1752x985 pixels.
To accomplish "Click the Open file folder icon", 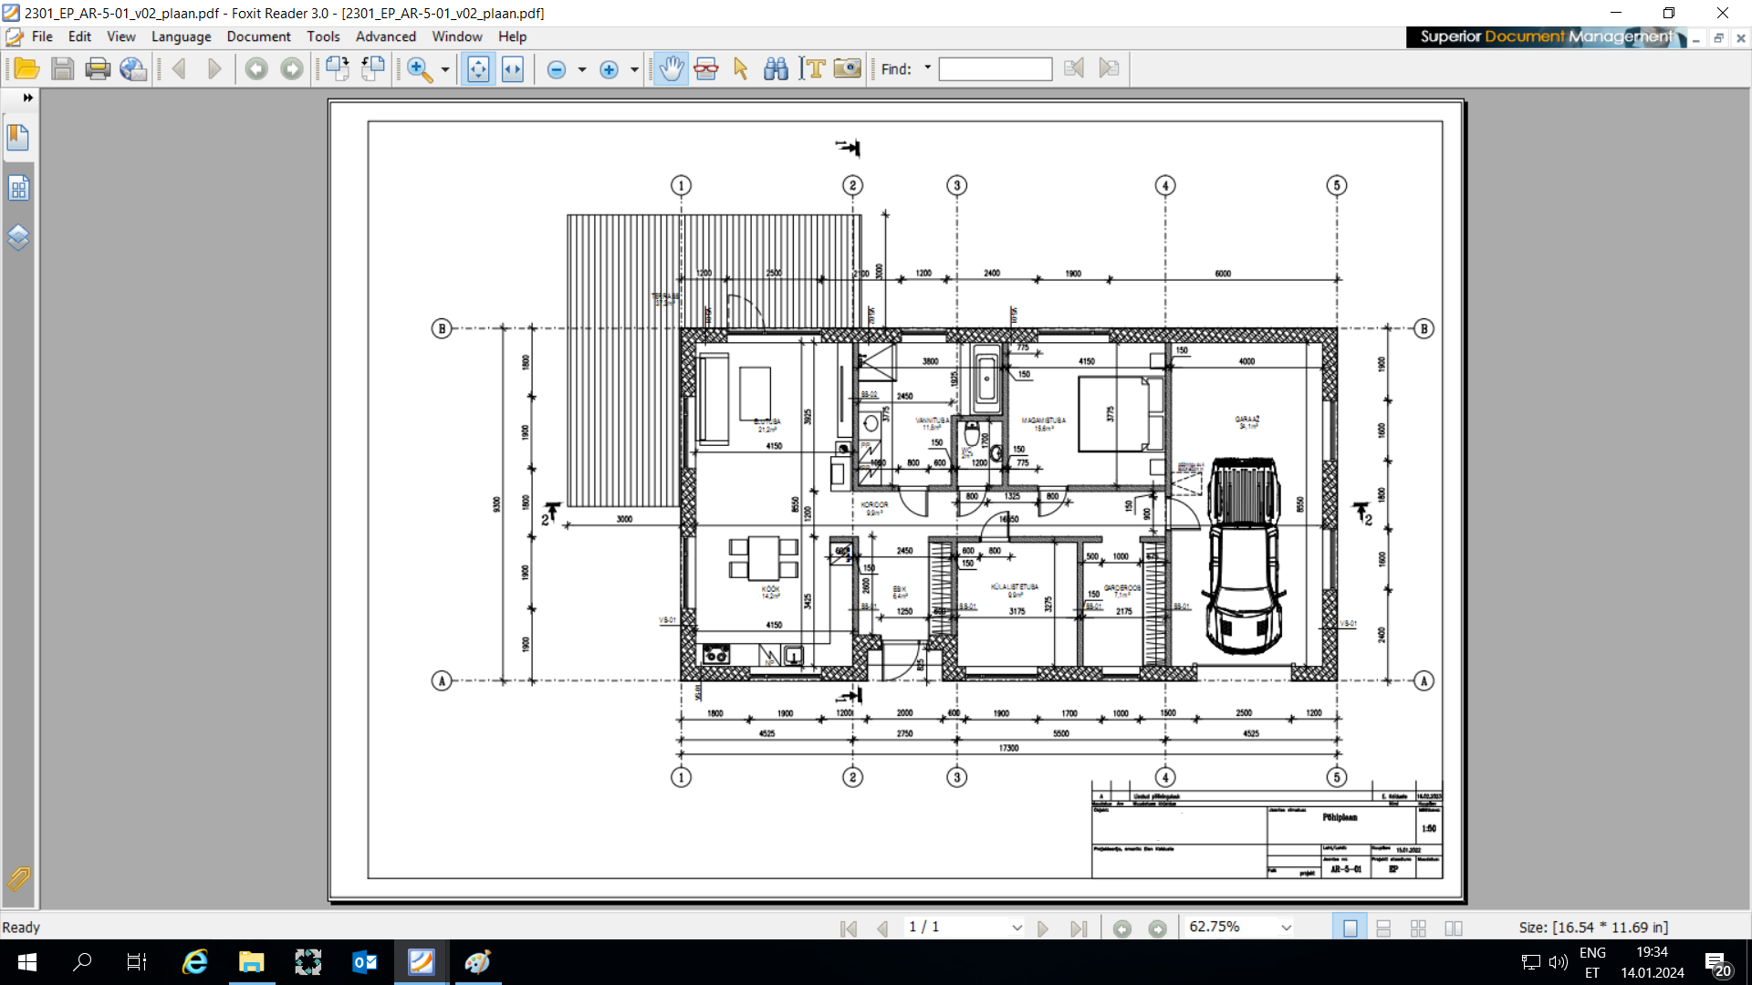I will click(x=26, y=69).
